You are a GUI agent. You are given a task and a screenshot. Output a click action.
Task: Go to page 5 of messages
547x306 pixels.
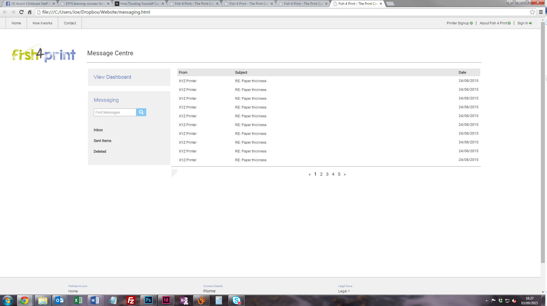(339, 174)
